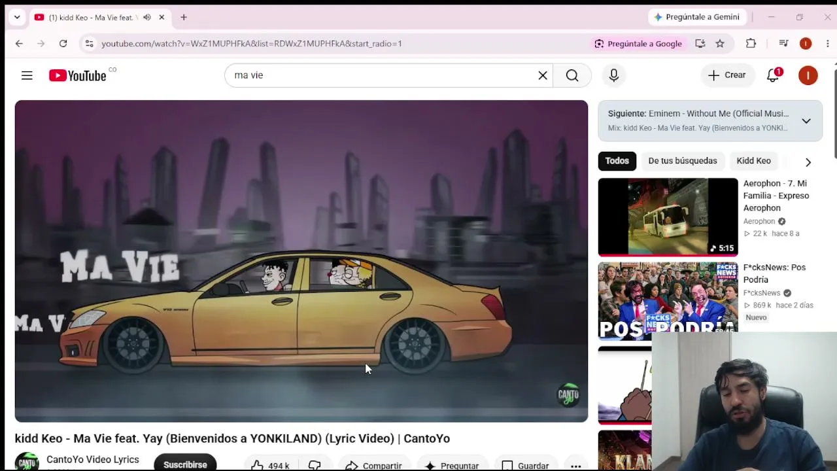Open the Chrome profile avatar
The image size is (837, 471).
(x=806, y=44)
